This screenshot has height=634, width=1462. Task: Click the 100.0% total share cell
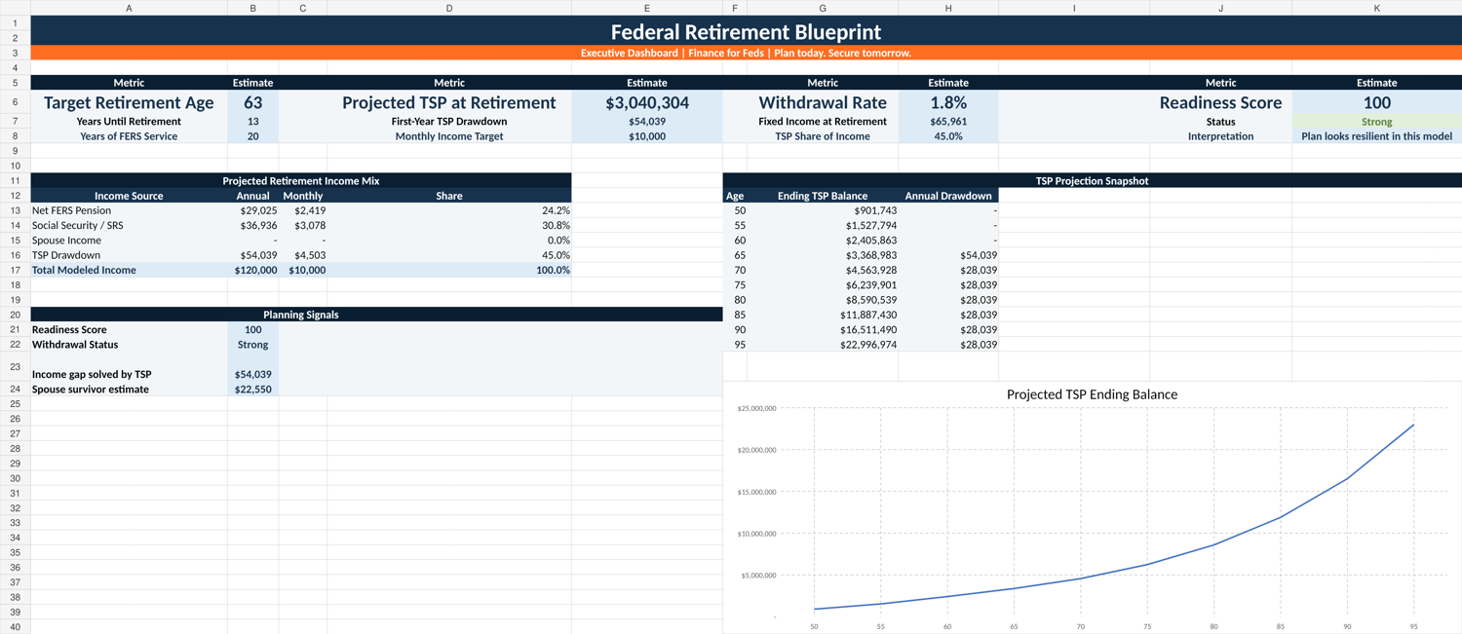449,270
